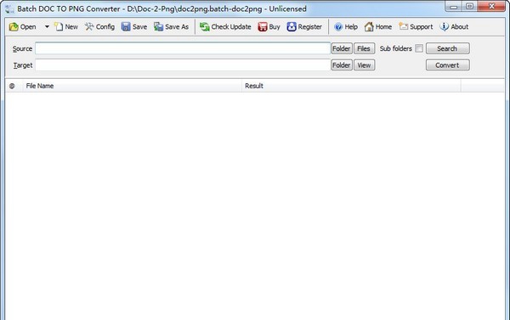
Task: Browse Source with Folder button
Action: point(342,48)
